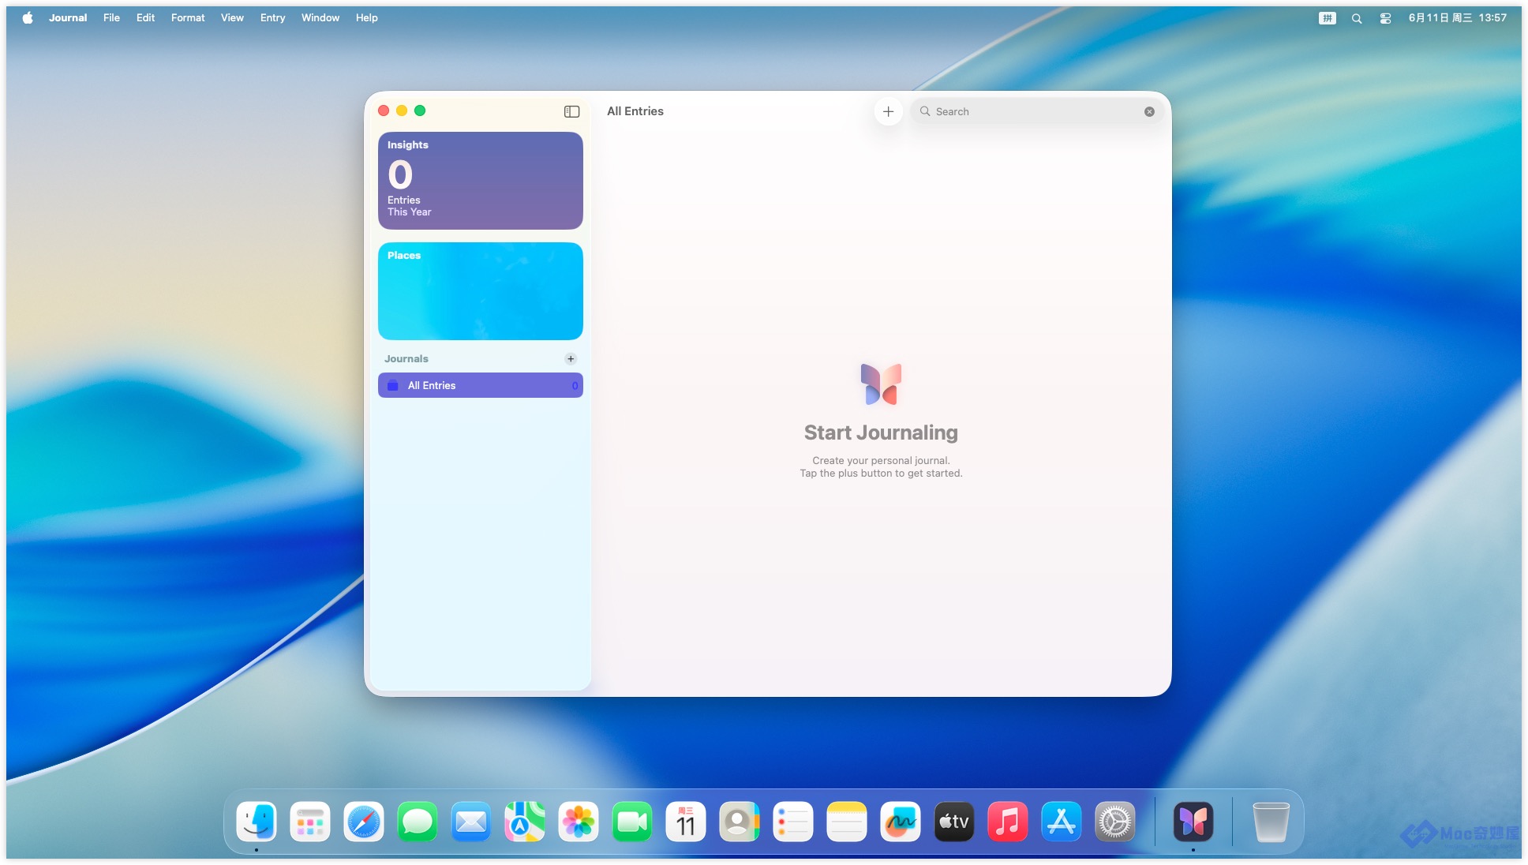Launch Safari from the Dock

(364, 822)
